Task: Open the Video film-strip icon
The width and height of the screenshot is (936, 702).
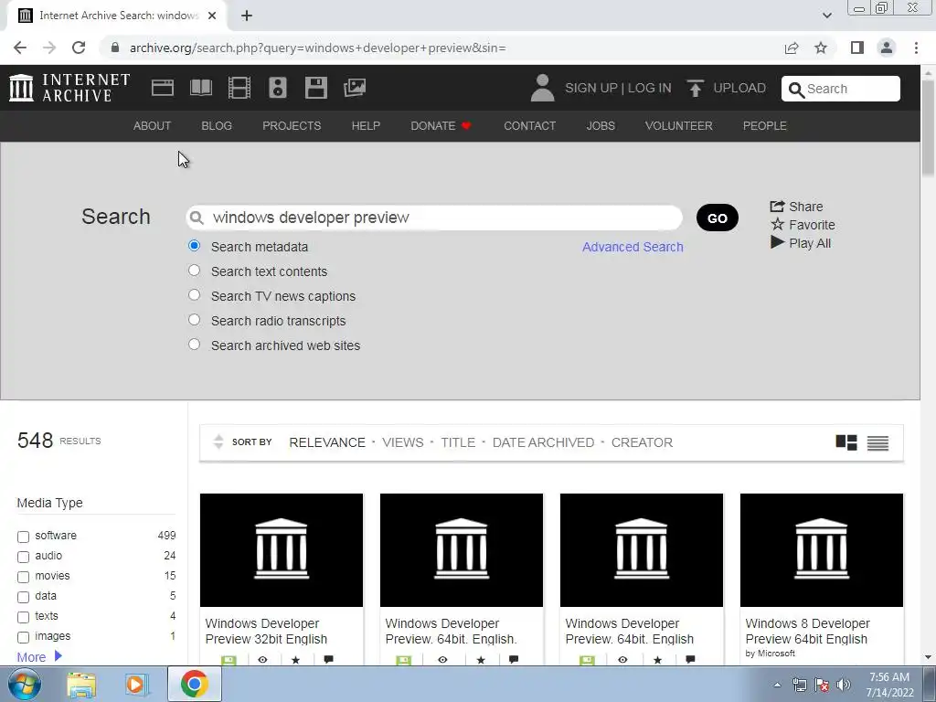Action: 239,88
